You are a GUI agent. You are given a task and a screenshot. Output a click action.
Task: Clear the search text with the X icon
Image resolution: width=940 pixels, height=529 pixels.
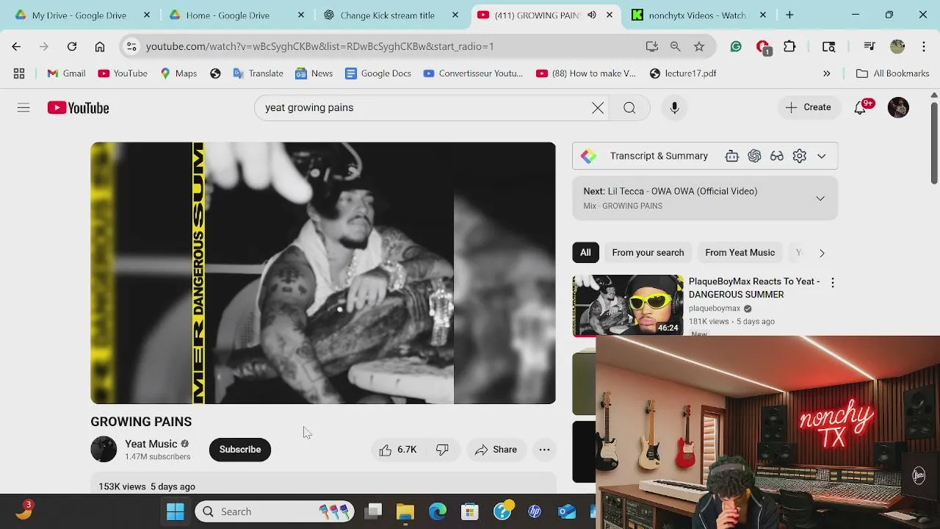click(x=598, y=108)
